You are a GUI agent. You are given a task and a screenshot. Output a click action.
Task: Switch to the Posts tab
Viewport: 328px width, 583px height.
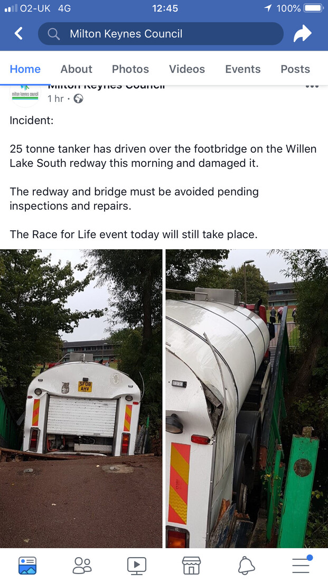tap(295, 69)
